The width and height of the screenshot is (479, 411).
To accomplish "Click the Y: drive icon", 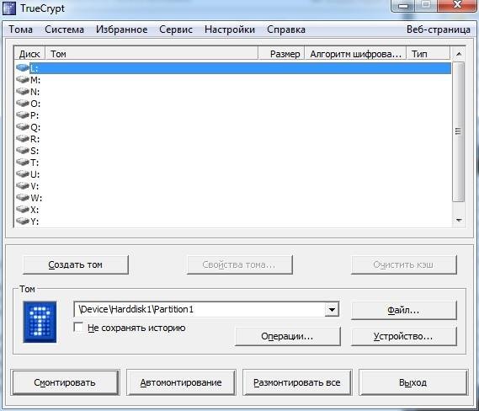I will [23, 221].
